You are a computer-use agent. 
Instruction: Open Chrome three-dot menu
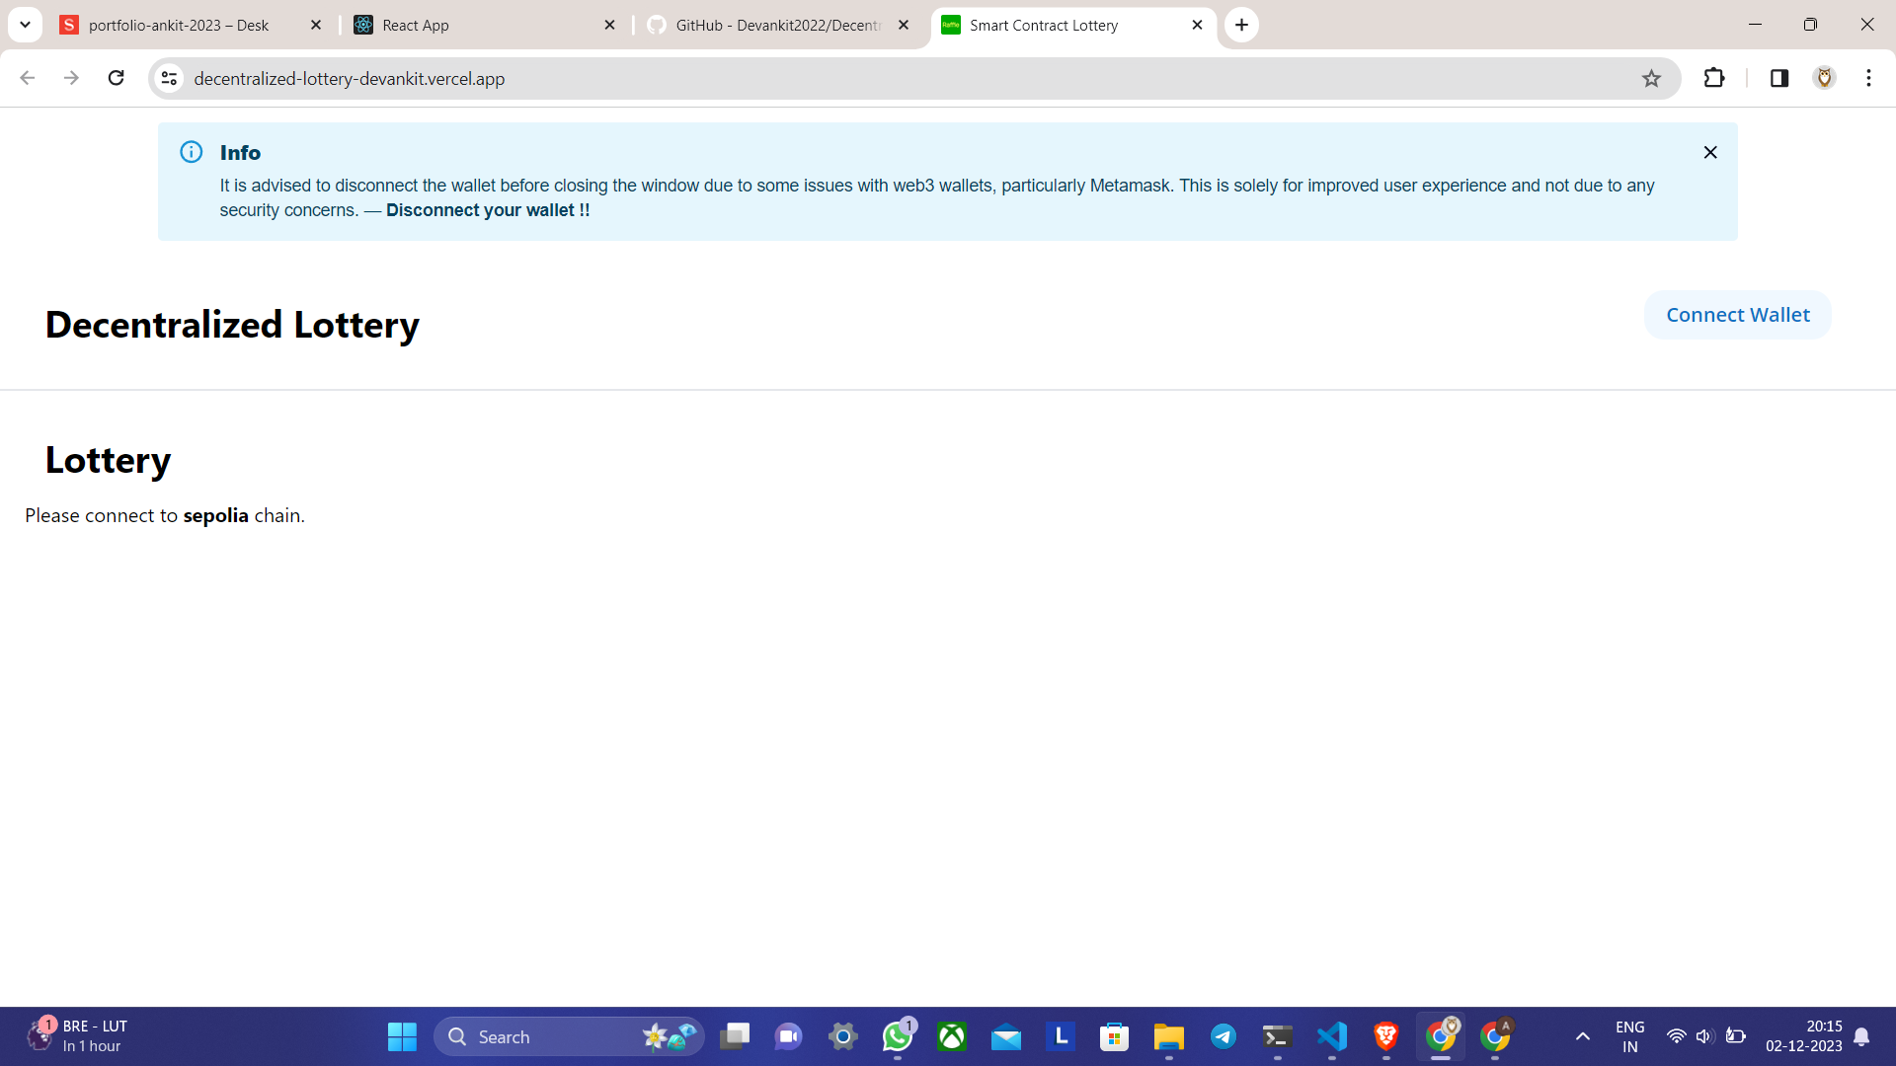coord(1868,78)
